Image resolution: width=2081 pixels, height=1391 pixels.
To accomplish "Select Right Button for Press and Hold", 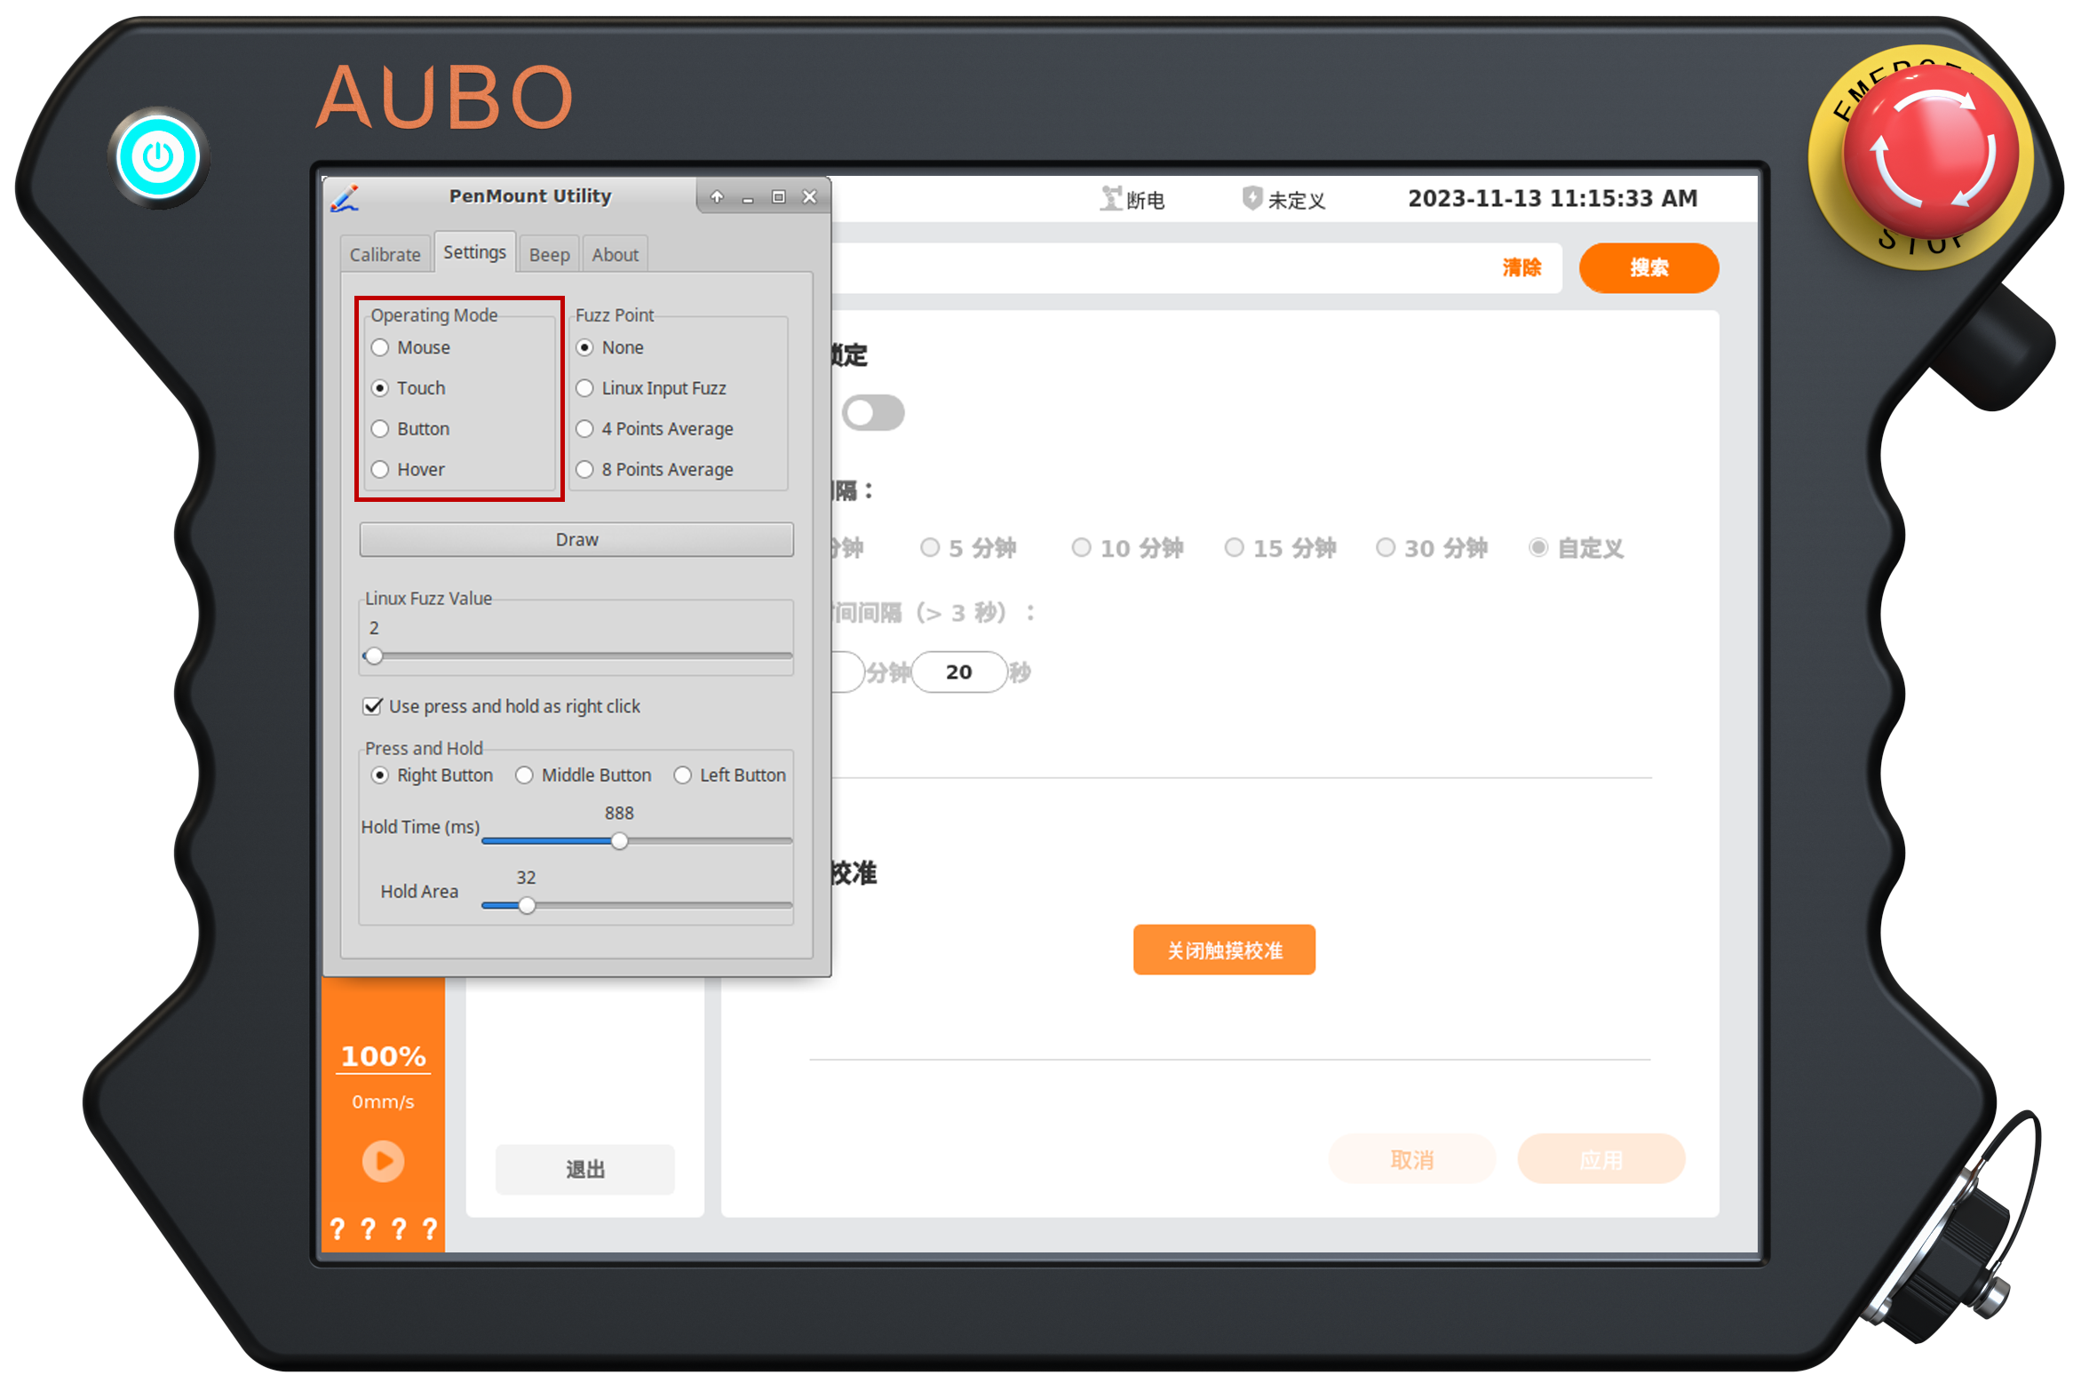I will [432, 775].
